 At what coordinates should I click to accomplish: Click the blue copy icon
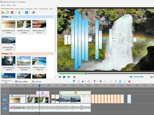coord(120,82)
